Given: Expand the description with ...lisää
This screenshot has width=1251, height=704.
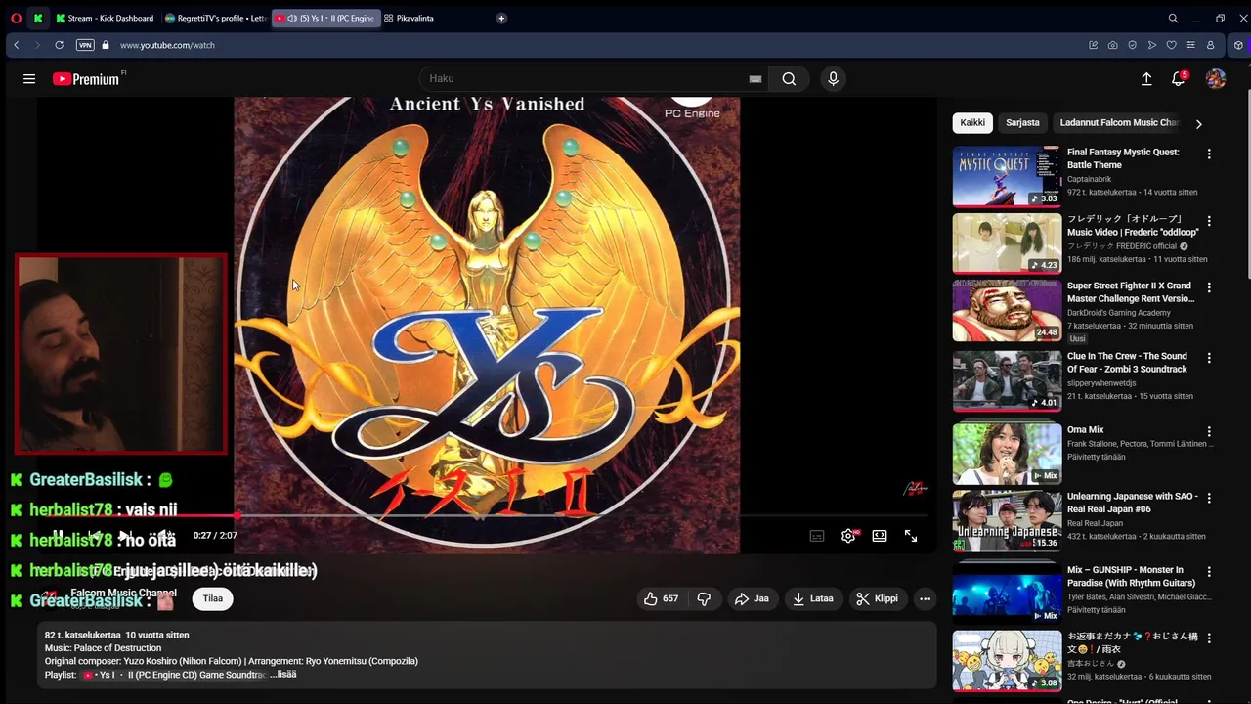Looking at the screenshot, I should tap(283, 675).
